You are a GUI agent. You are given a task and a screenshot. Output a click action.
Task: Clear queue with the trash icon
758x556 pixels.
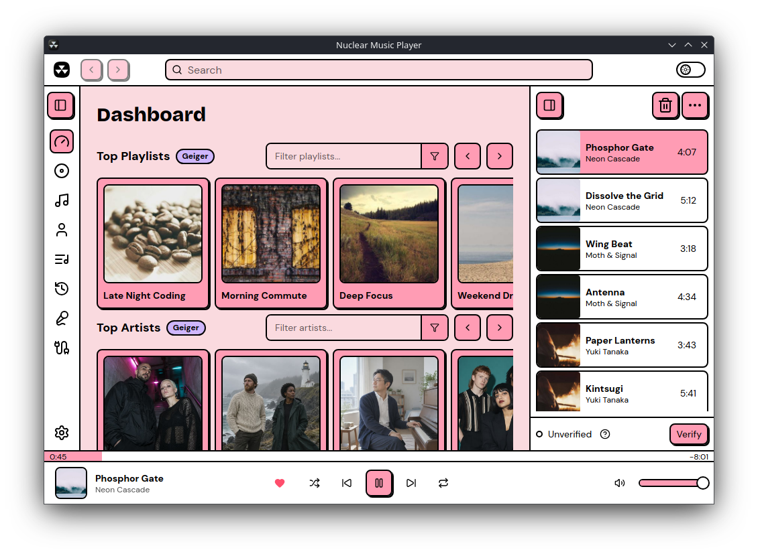[665, 105]
